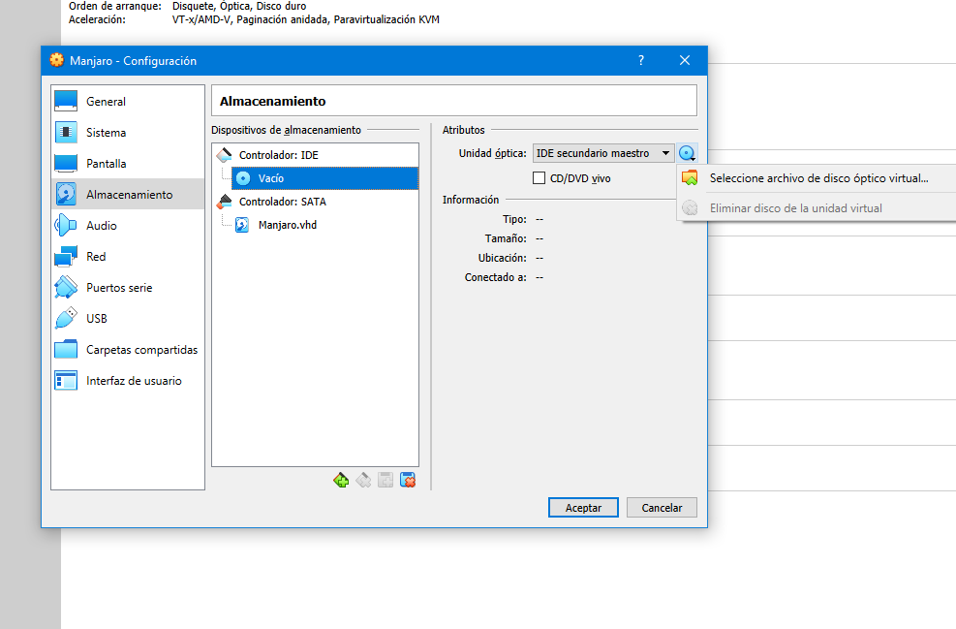
Task: Open the Puertos serie settings
Action: click(128, 287)
